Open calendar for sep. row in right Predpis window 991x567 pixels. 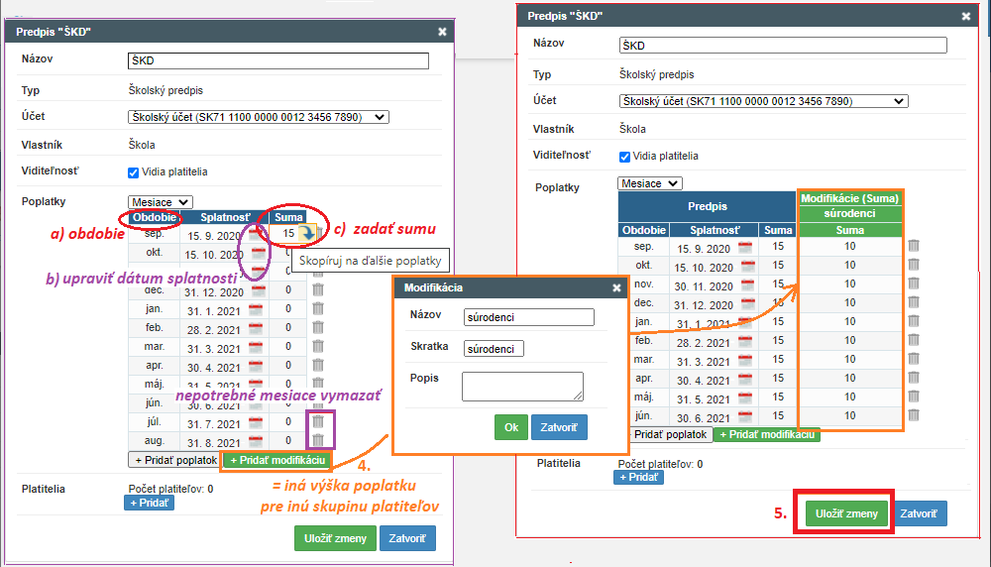(745, 247)
